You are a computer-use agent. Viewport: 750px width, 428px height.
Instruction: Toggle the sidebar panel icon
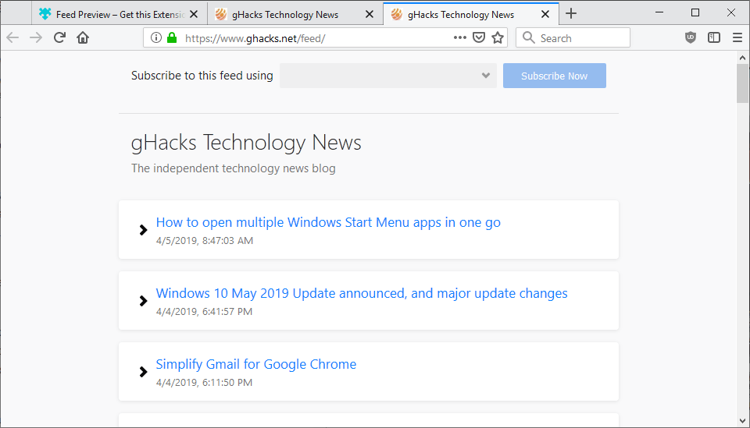tap(714, 37)
